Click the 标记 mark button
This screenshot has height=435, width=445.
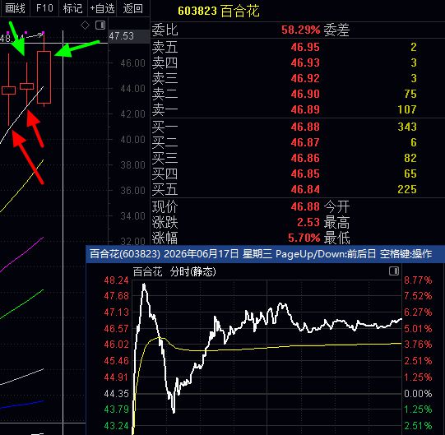[x=72, y=8]
